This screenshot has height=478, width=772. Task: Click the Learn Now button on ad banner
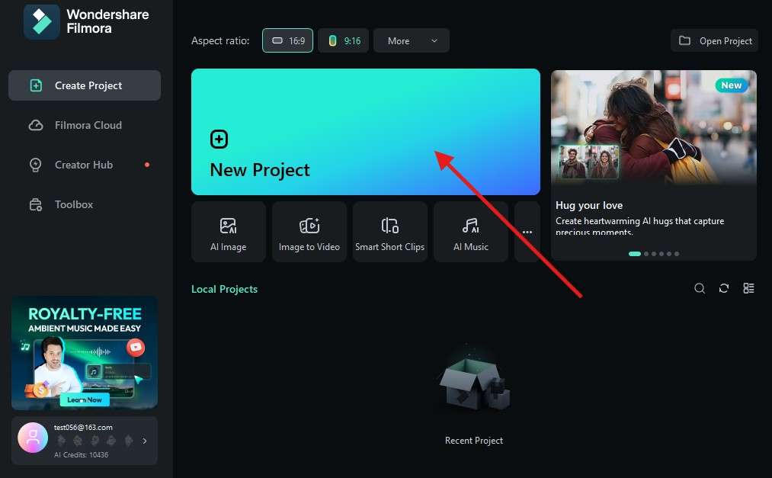point(85,399)
